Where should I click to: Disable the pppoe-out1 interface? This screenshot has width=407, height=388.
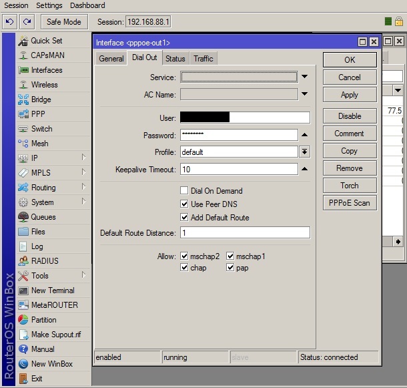[x=350, y=116]
